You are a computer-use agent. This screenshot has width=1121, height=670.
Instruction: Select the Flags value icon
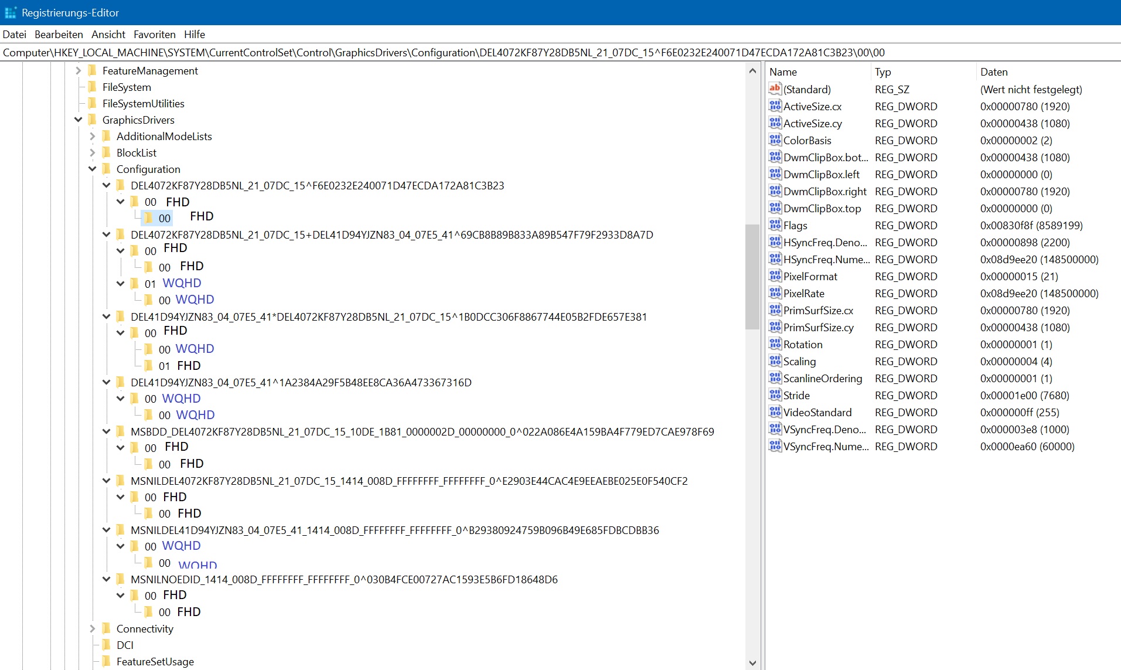click(x=775, y=225)
